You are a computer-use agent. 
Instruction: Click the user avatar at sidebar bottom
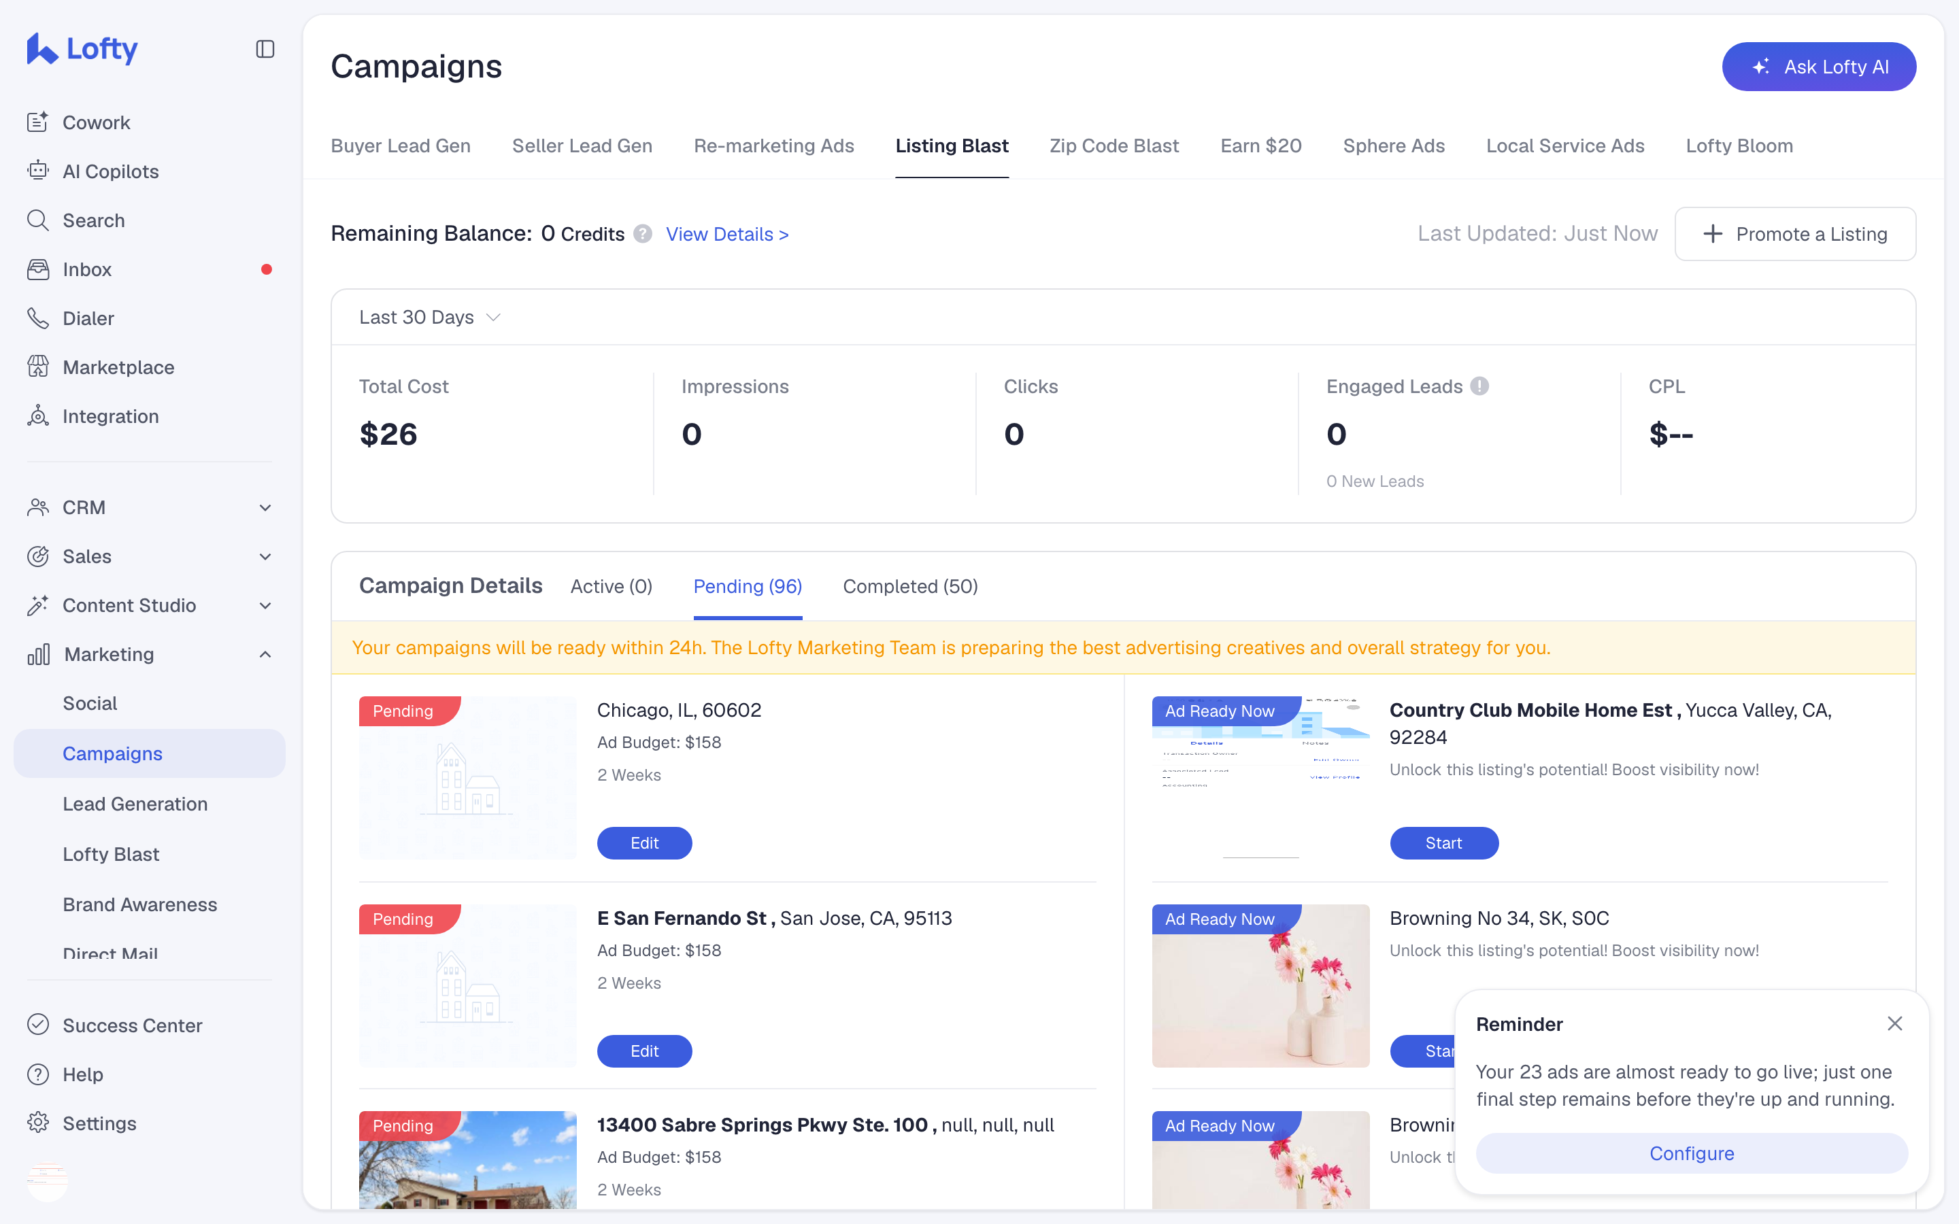47,1181
